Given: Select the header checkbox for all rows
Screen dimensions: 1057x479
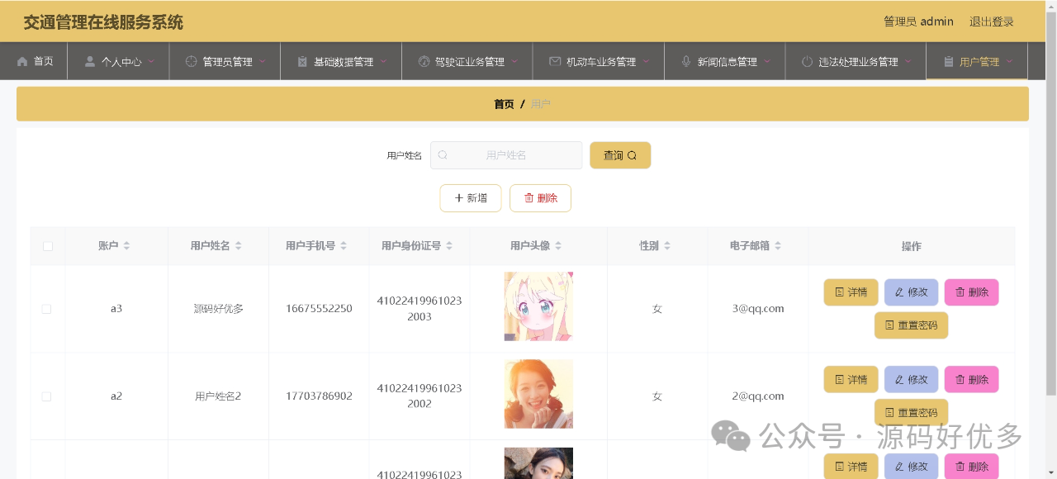Looking at the screenshot, I should coord(47,246).
